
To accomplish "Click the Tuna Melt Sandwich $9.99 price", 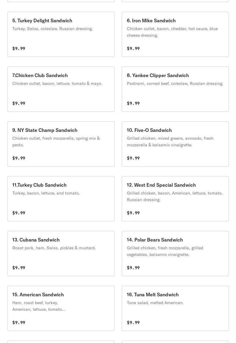I will (x=133, y=323).
